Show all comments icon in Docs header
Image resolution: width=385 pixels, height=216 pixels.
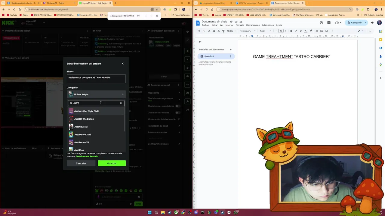[x=329, y=22]
